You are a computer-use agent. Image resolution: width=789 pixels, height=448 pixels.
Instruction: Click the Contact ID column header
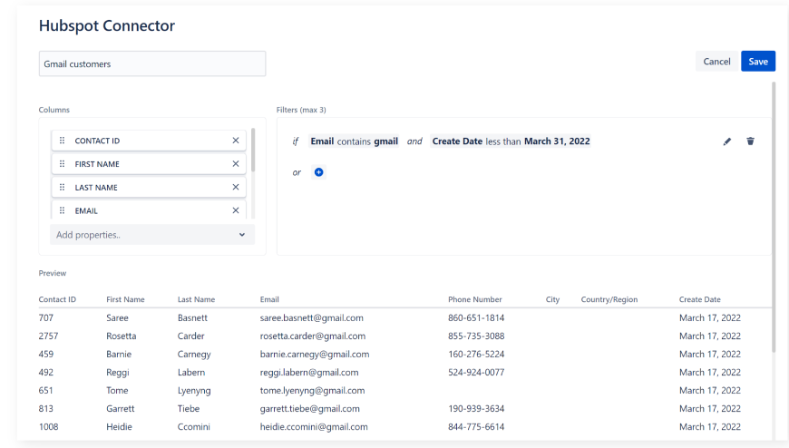(57, 299)
